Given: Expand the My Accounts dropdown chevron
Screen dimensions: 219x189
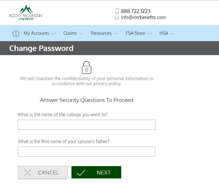Looking at the screenshot, I should (53, 33).
